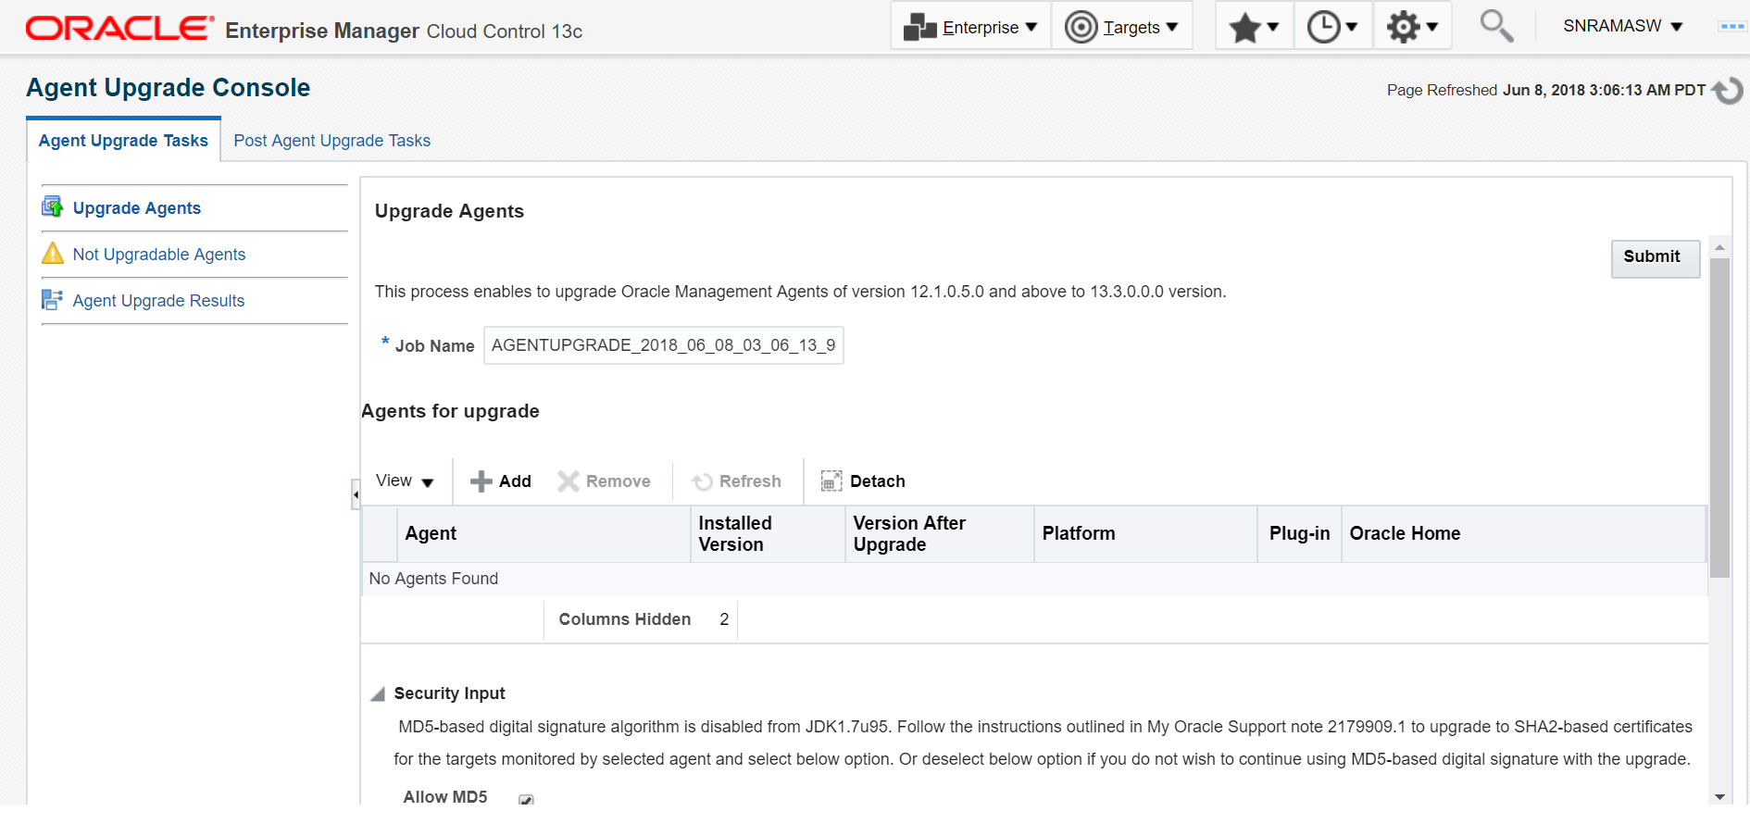Click the scrollbar down arrow

tap(1719, 796)
